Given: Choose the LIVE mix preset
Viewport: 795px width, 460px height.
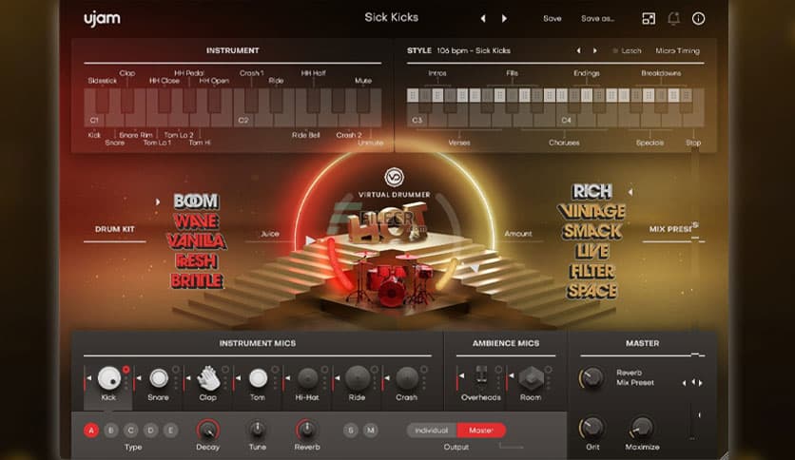Looking at the screenshot, I should pyautogui.click(x=591, y=251).
